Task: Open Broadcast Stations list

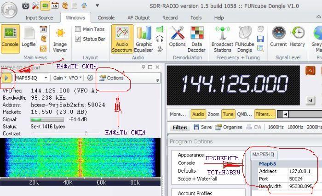Action: click(x=222, y=39)
